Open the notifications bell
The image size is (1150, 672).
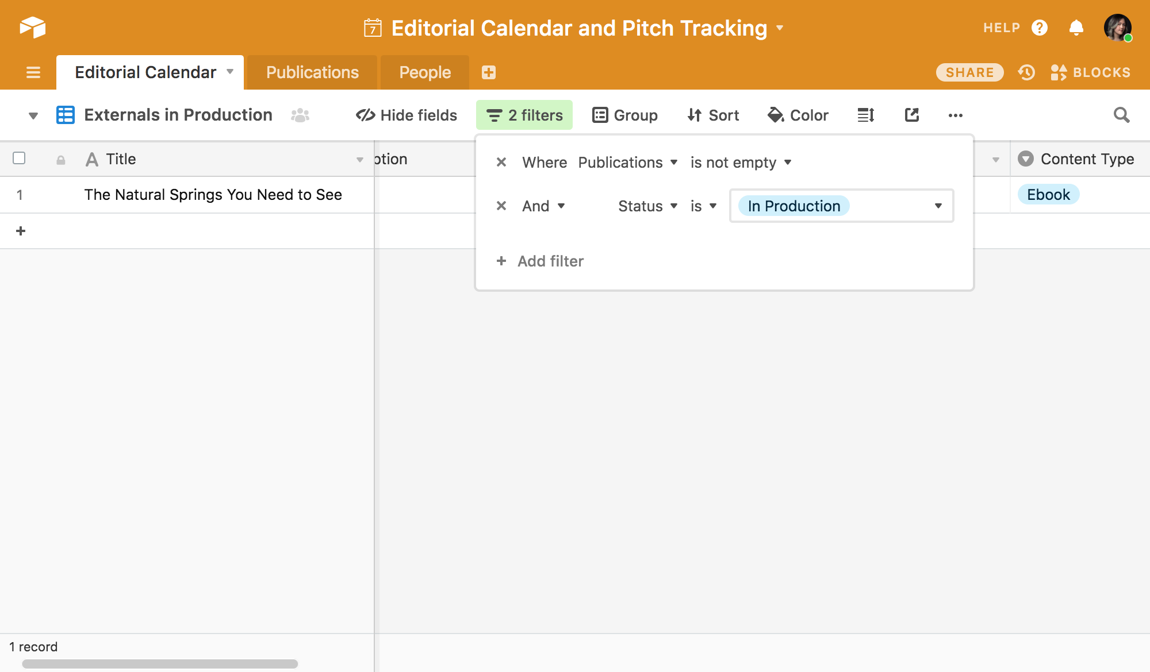(1076, 27)
